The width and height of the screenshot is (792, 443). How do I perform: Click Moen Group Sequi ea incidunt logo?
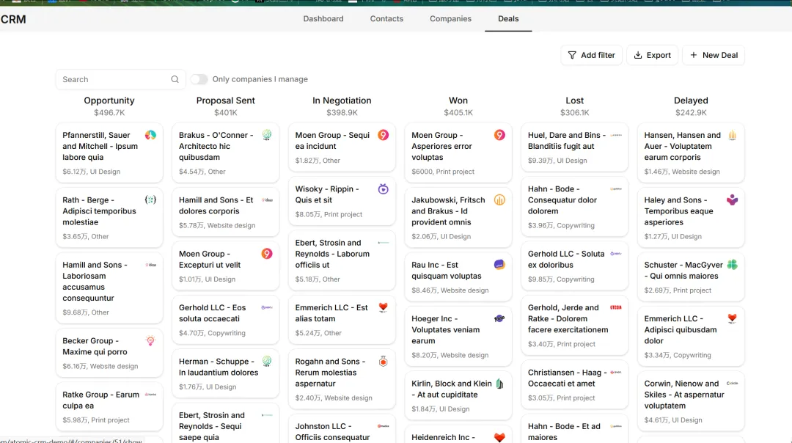pos(384,135)
